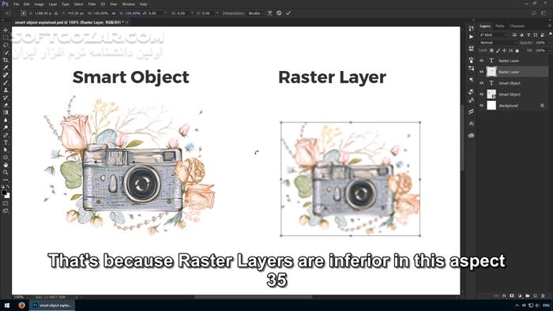The width and height of the screenshot is (553, 311).
Task: Hide the selected Raster Layer image layer
Action: 481,72
